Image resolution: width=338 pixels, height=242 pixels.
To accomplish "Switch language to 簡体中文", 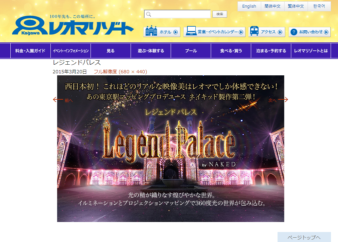I will tap(273, 6).
